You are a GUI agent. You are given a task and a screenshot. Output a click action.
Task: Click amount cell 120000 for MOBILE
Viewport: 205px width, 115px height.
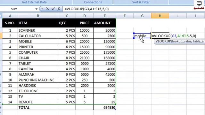(x=105, y=41)
